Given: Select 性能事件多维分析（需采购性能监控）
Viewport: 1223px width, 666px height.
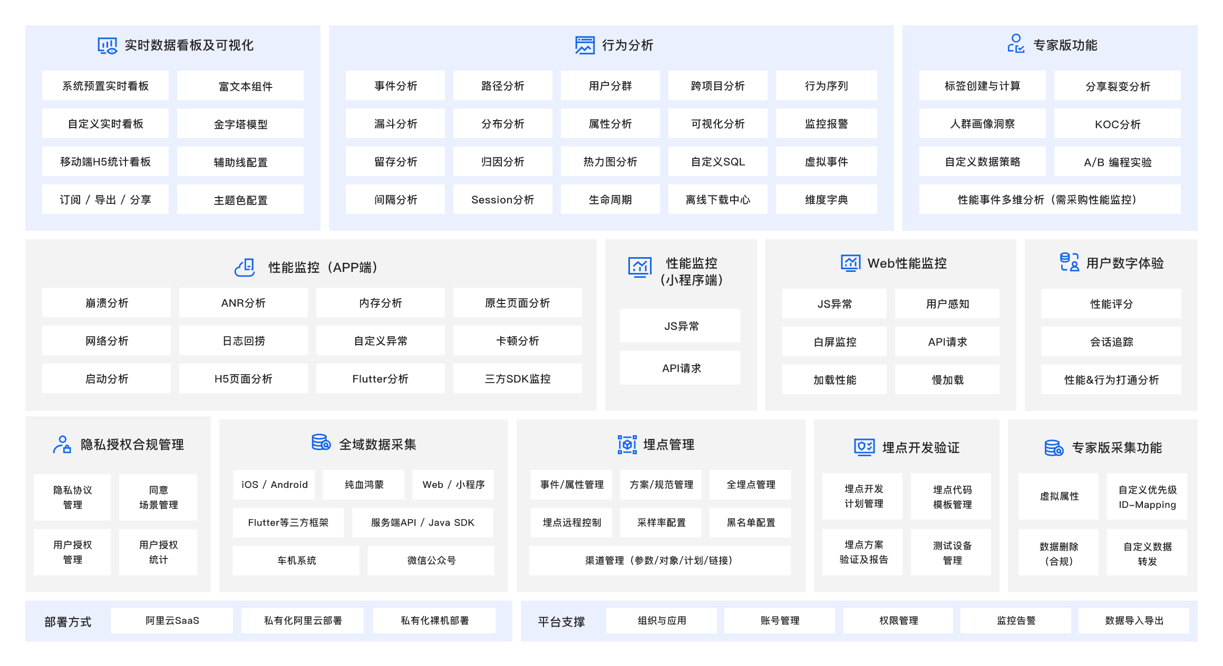Looking at the screenshot, I should coord(1050,199).
